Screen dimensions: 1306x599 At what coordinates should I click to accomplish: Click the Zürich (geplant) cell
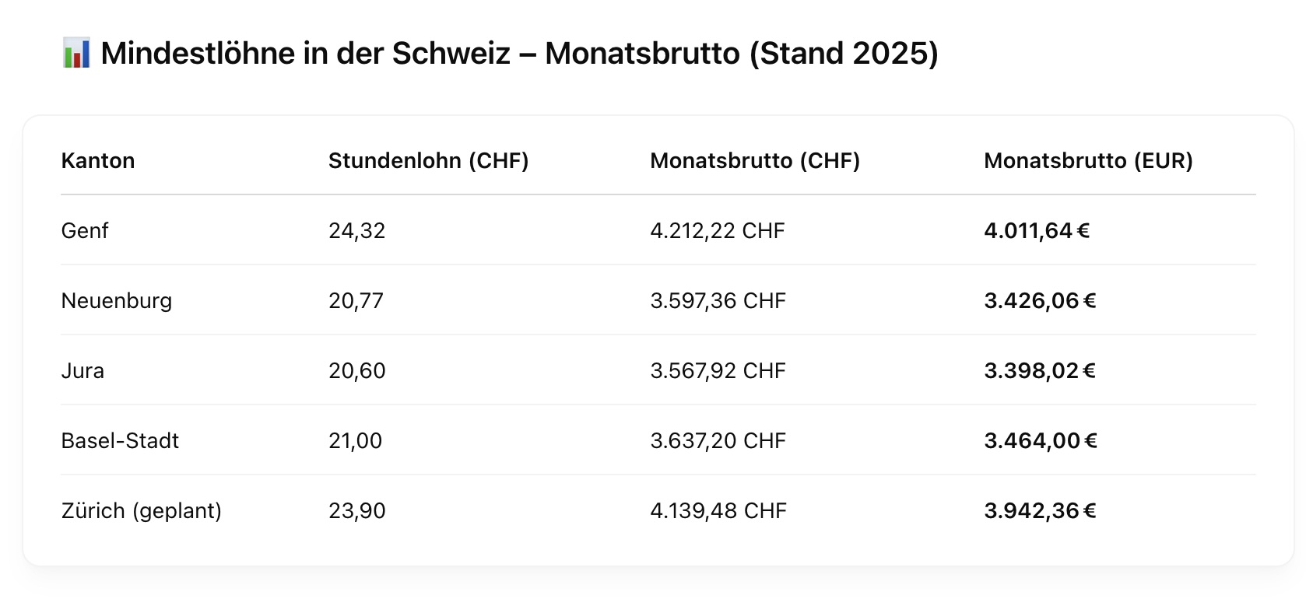tap(142, 511)
